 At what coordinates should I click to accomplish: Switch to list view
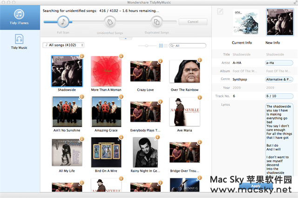[166, 46]
